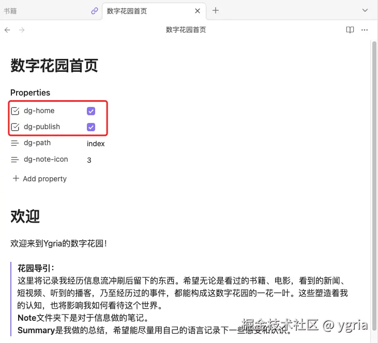Click the note title in header bar
Viewport: 378px width, 343px height.
(x=186, y=29)
